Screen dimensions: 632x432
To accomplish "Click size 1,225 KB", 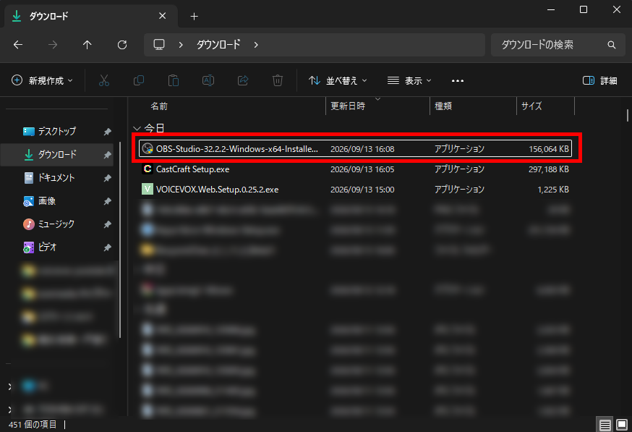I will pyautogui.click(x=553, y=189).
